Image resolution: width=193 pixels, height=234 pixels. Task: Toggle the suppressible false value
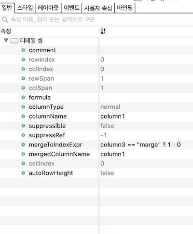point(146,126)
